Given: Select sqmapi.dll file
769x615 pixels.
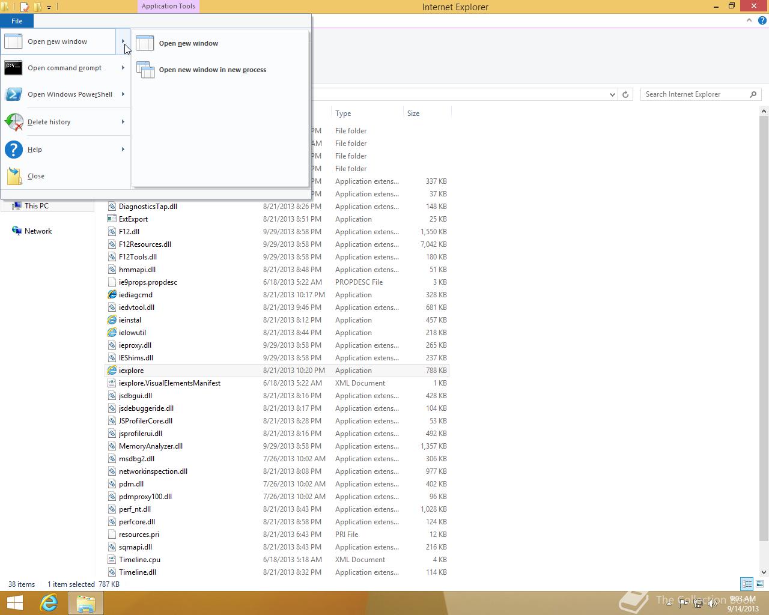Looking at the screenshot, I should [x=135, y=547].
